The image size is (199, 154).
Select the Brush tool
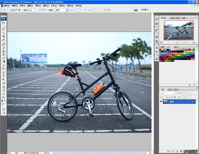click(4, 47)
